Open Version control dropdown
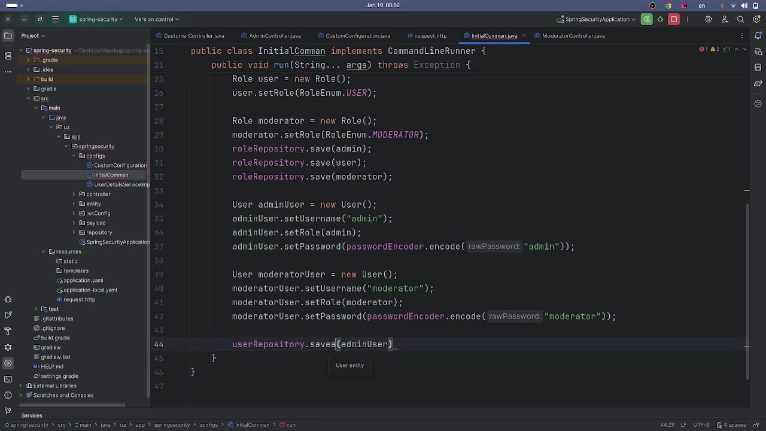The image size is (766, 431). [x=156, y=19]
